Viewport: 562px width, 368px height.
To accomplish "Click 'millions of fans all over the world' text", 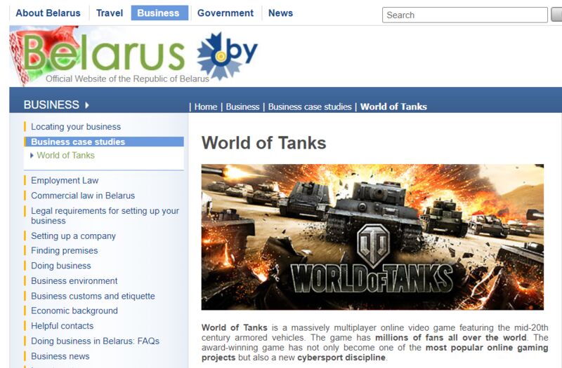I will click(x=451, y=338).
